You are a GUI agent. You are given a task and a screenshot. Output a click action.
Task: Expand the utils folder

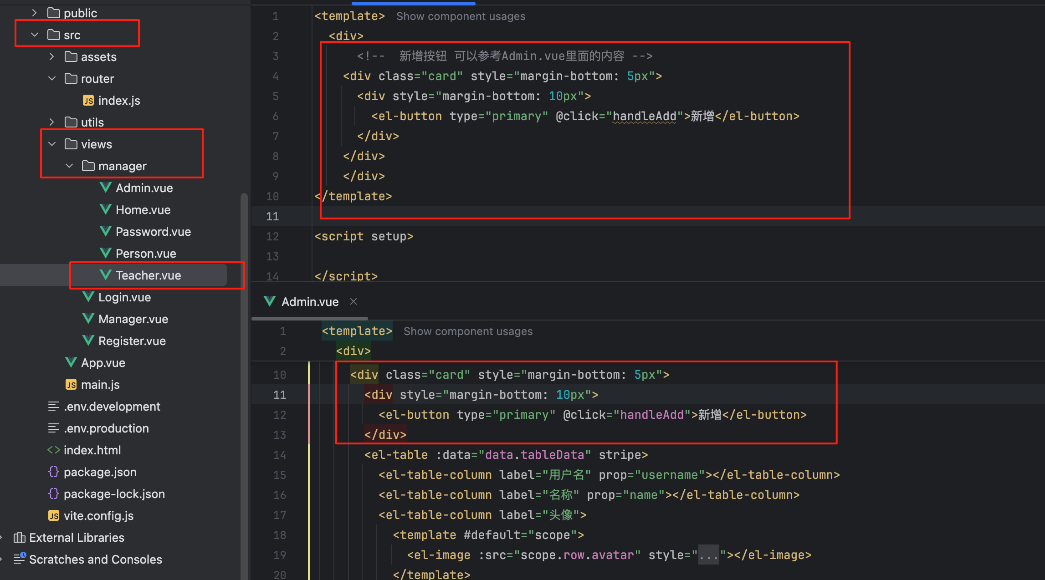point(52,122)
